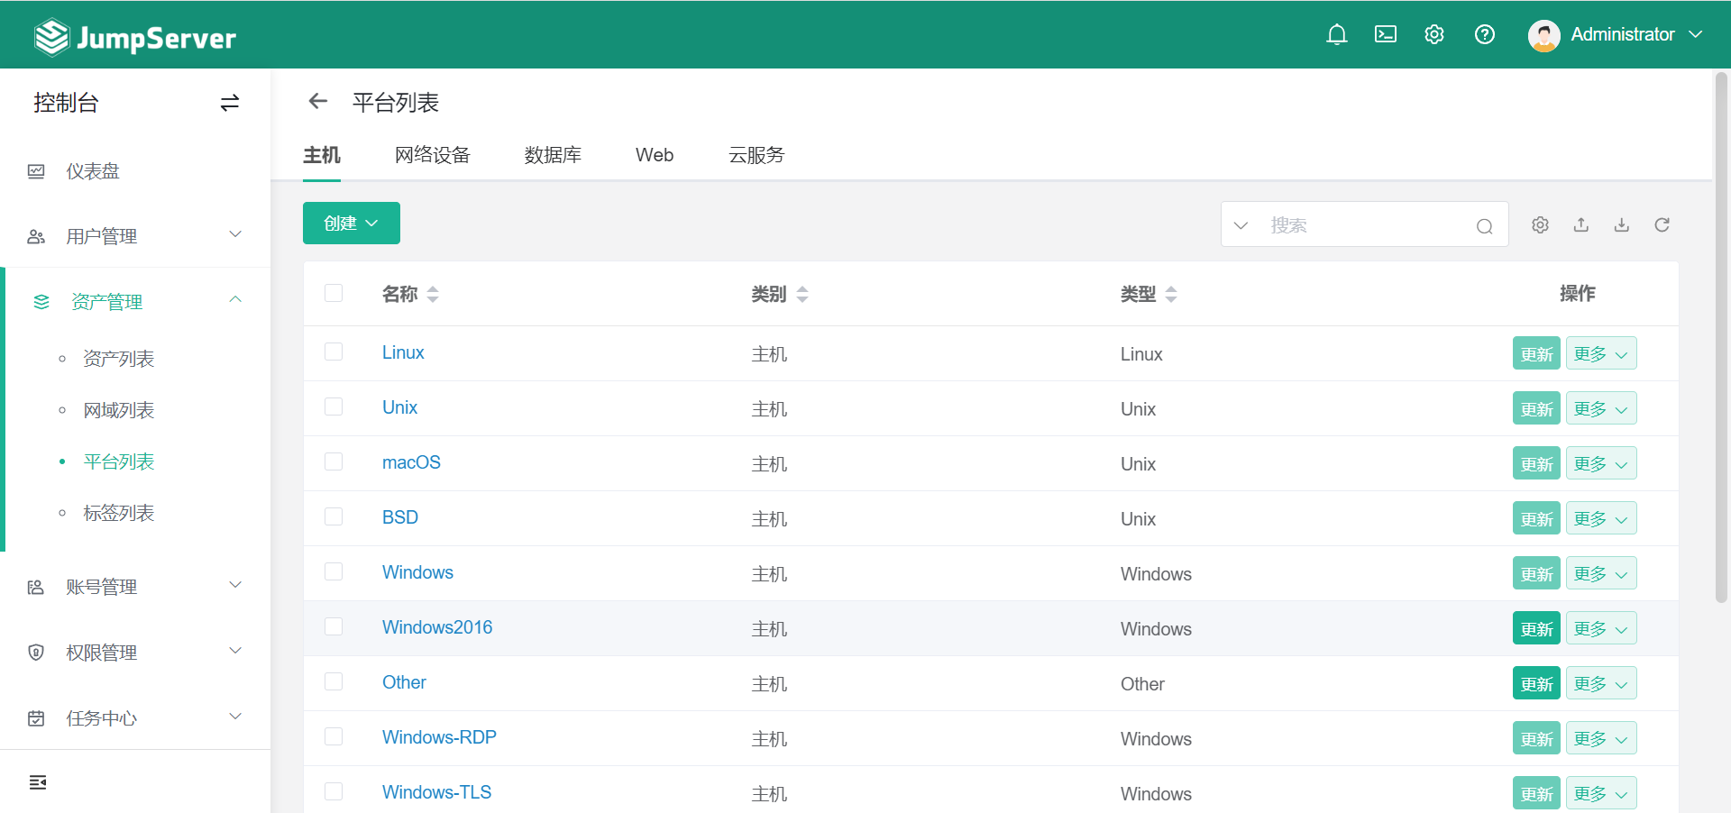This screenshot has width=1731, height=813.
Task: Collapse the sidebar using bottom menu icon
Action: coord(38,782)
